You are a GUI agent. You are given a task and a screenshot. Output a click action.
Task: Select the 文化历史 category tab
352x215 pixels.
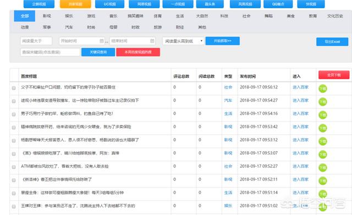click(x=335, y=16)
